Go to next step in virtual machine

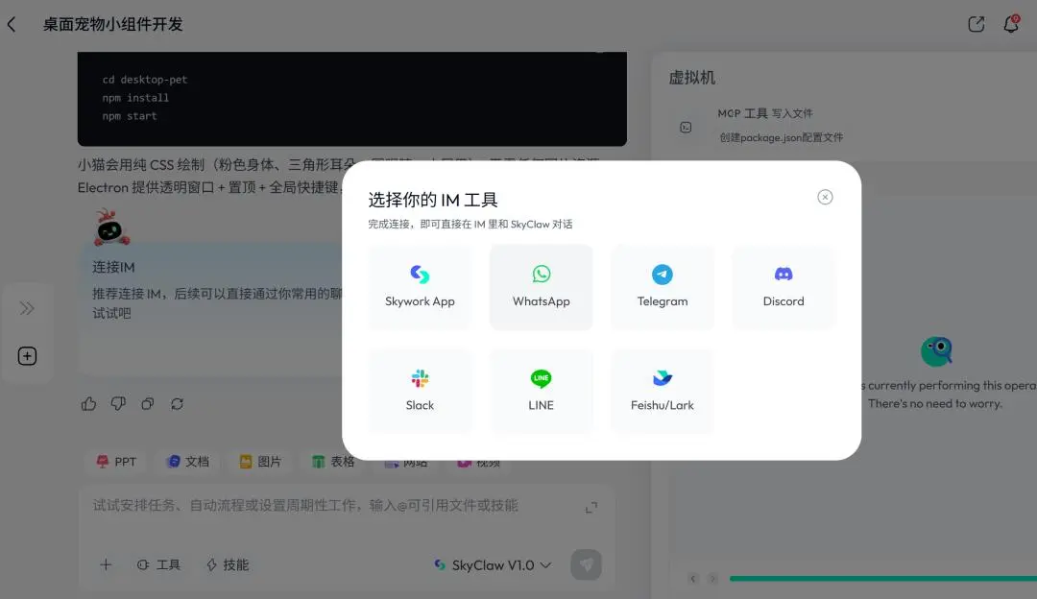tap(712, 579)
